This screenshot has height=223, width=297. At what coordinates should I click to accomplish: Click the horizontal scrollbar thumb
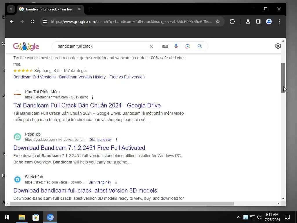pos(122,204)
